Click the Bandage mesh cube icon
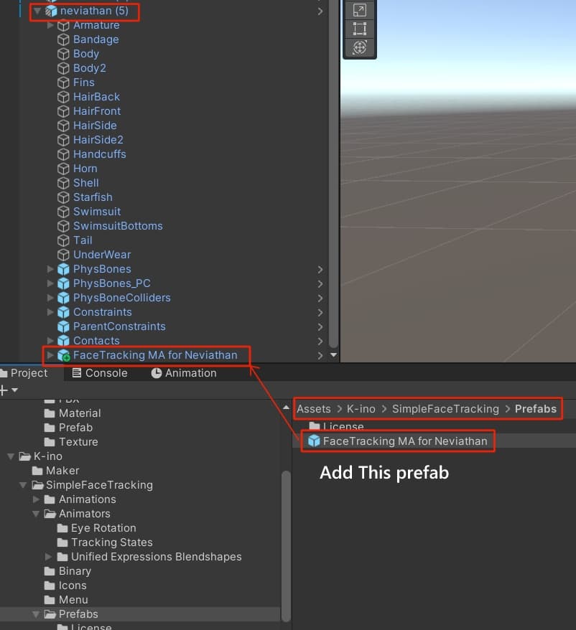This screenshot has height=630, width=576. coord(63,39)
